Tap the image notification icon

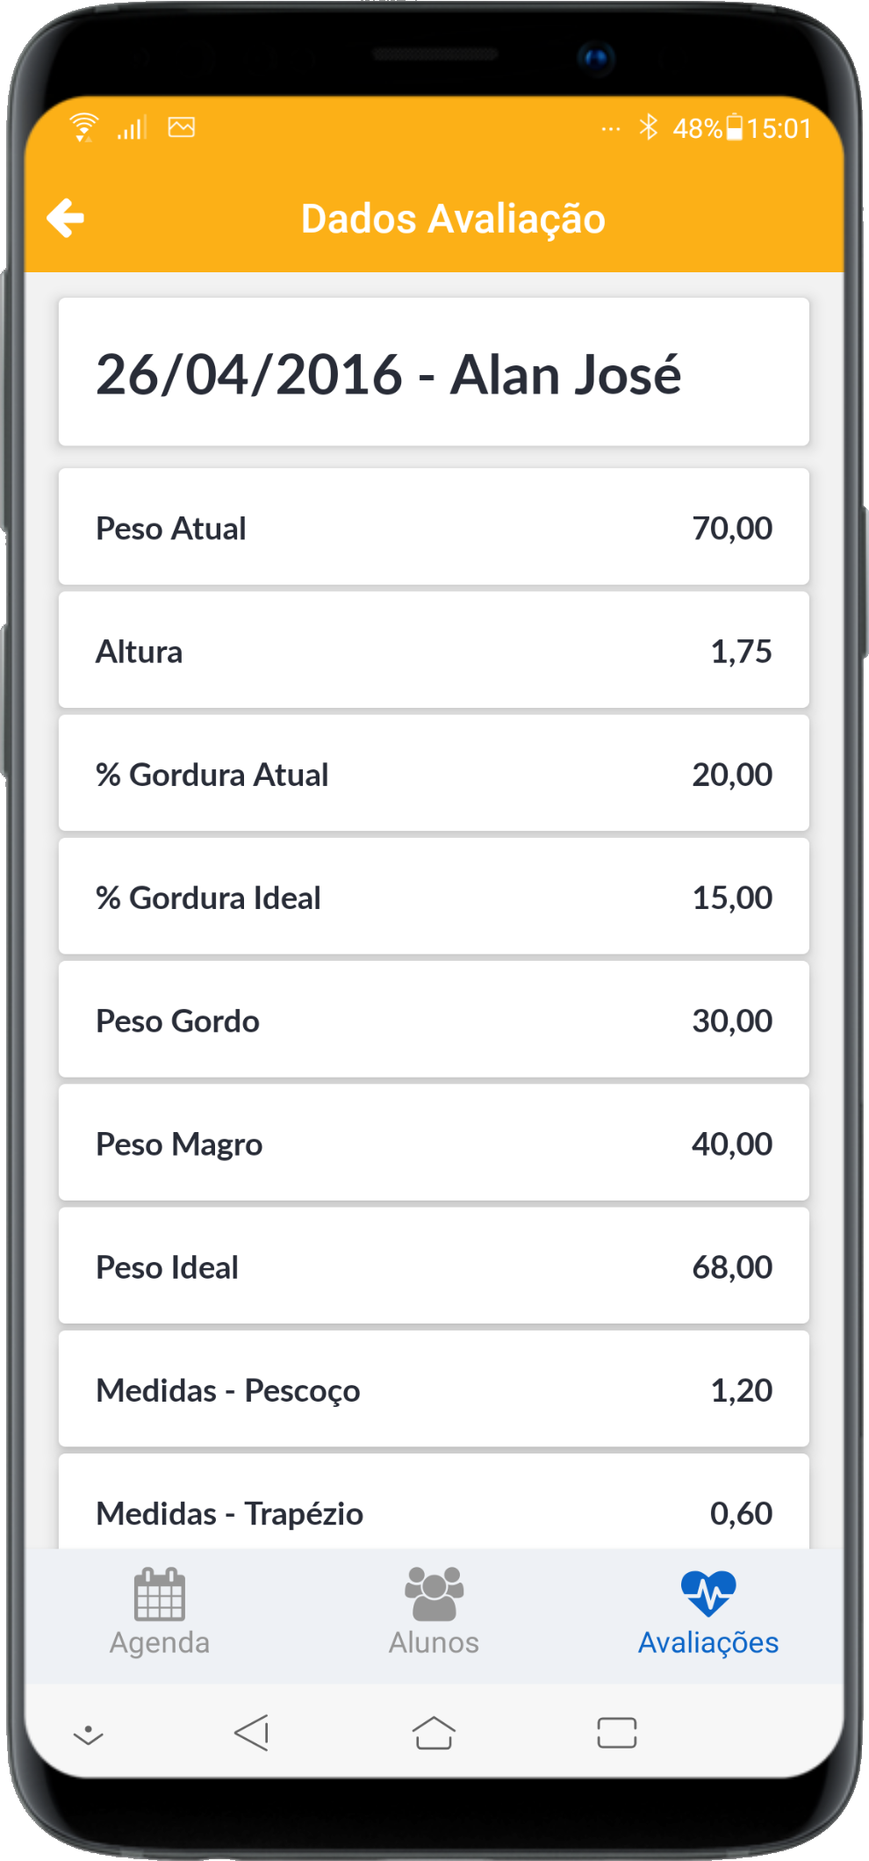pos(182,127)
